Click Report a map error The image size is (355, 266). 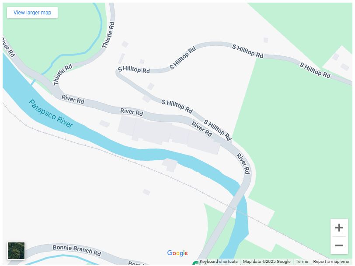(x=331, y=262)
